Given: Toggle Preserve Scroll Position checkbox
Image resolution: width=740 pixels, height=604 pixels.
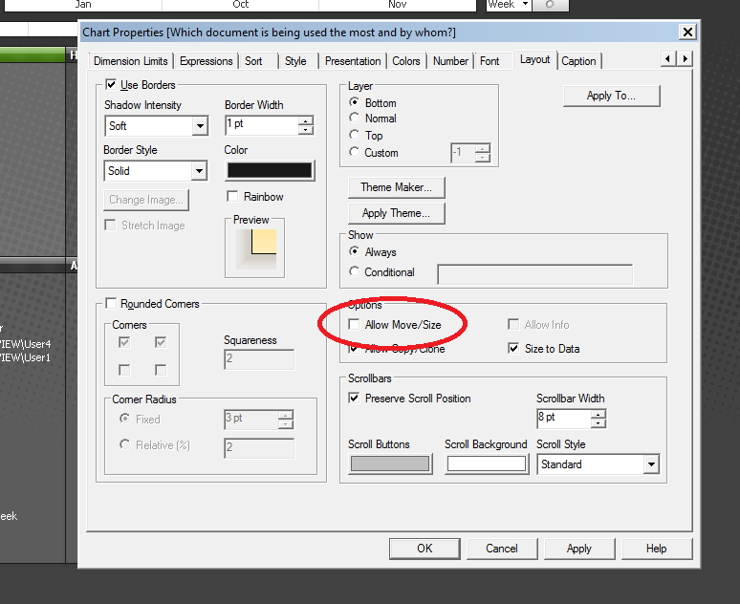Looking at the screenshot, I should point(354,398).
